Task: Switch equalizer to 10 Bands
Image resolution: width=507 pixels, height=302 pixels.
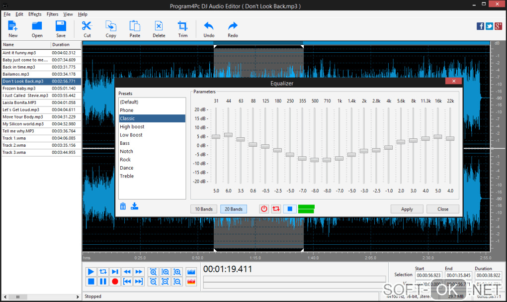Action: (x=204, y=209)
